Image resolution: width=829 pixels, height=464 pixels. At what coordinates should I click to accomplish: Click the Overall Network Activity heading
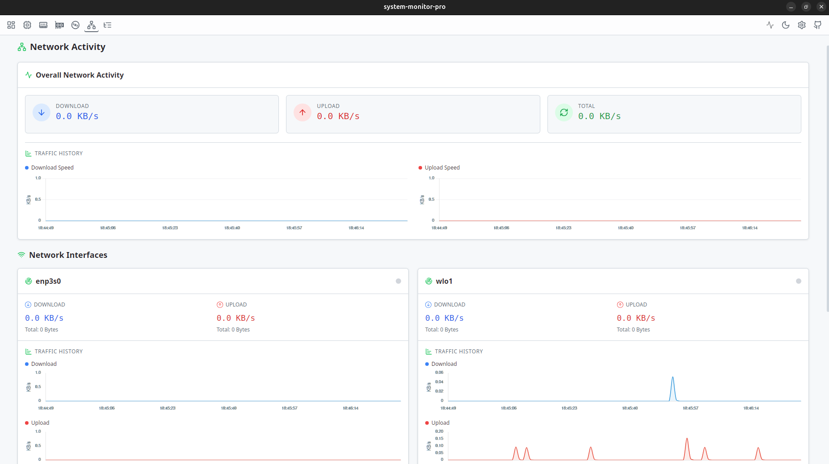tap(80, 75)
